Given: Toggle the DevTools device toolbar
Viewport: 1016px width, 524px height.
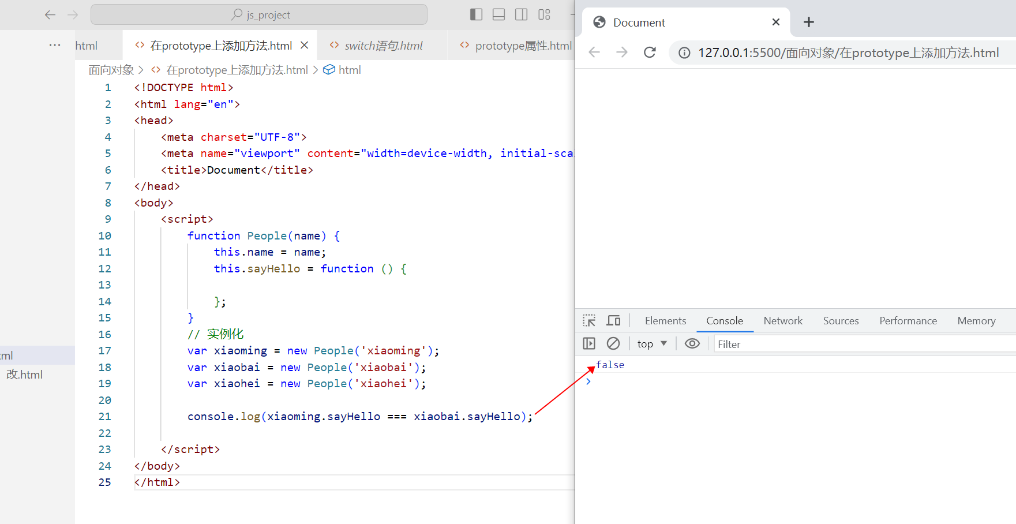Looking at the screenshot, I should (613, 320).
